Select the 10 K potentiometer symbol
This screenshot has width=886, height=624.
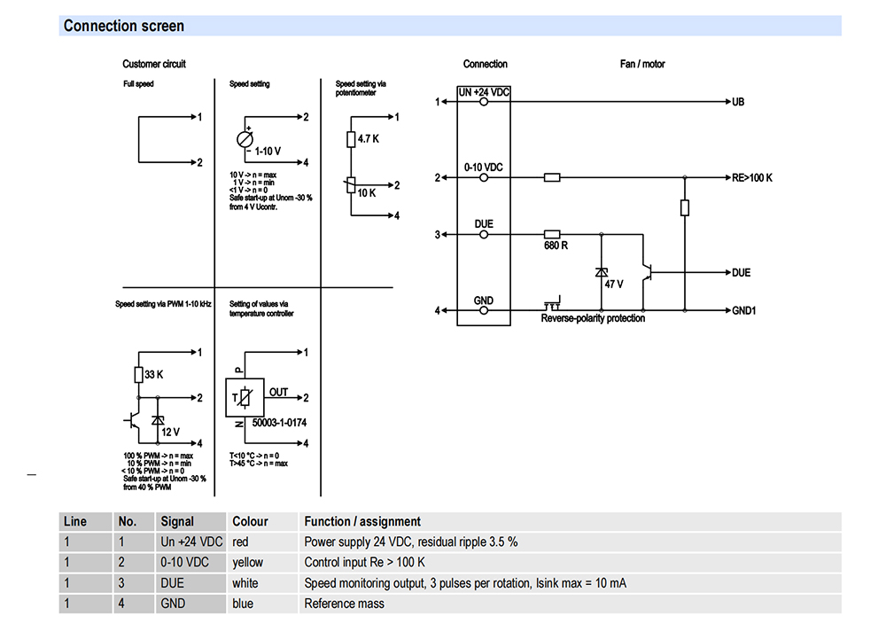pos(351,185)
